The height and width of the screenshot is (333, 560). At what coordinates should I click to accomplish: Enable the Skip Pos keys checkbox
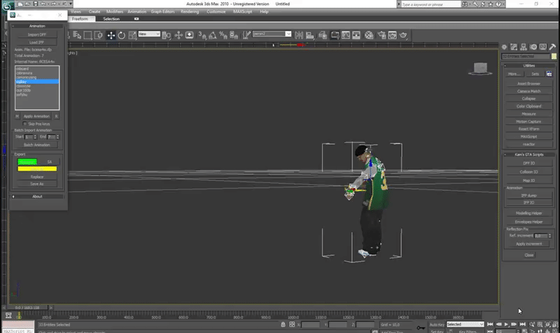24,124
